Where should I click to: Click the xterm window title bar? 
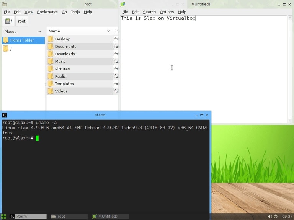pyautogui.click(x=100, y=115)
